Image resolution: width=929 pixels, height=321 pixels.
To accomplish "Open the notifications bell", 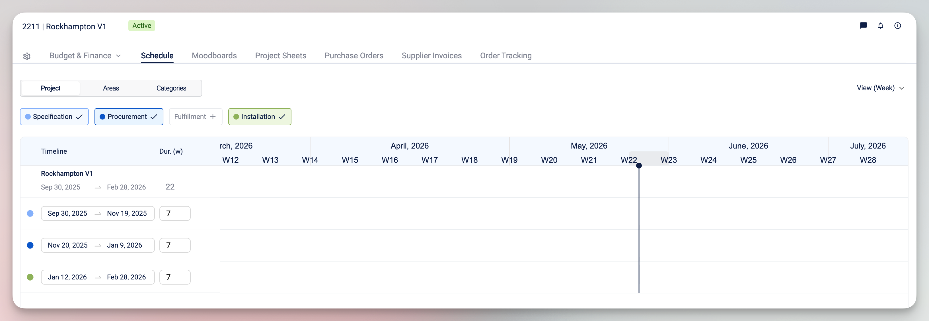I will pyautogui.click(x=880, y=26).
